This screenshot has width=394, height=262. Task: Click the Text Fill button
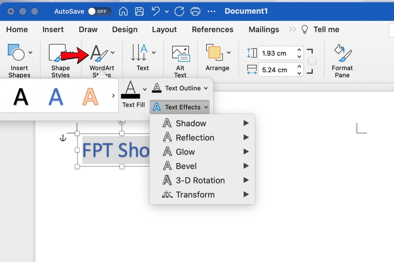tap(131, 94)
